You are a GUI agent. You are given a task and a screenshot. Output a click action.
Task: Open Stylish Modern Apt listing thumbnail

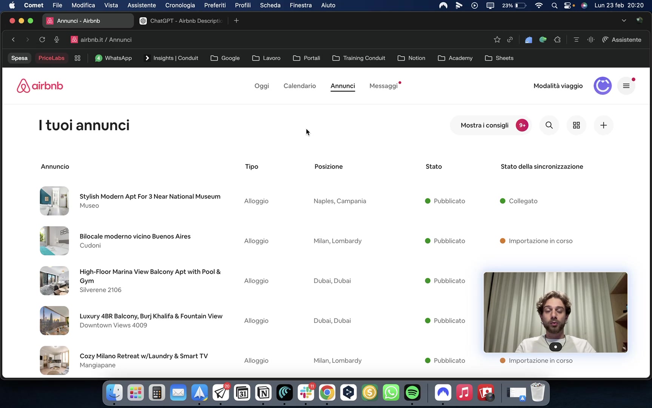click(54, 201)
